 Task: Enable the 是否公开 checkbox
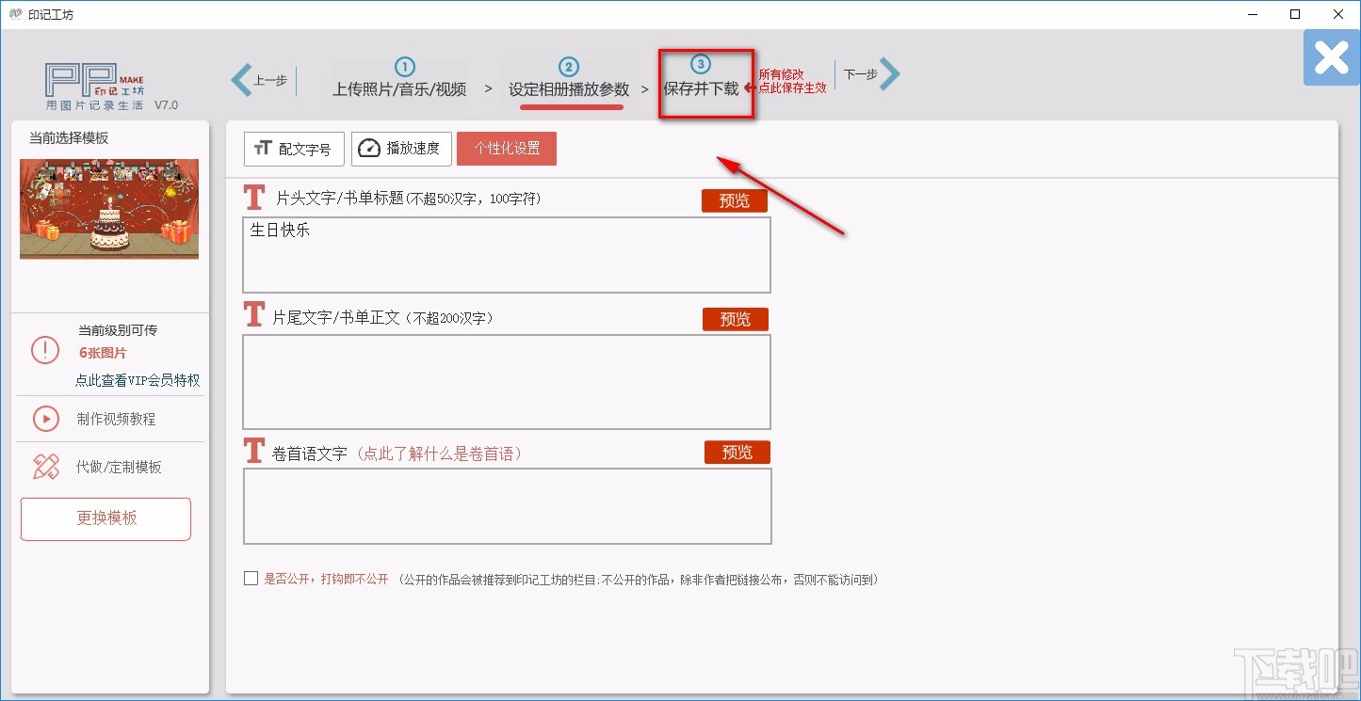click(x=251, y=579)
